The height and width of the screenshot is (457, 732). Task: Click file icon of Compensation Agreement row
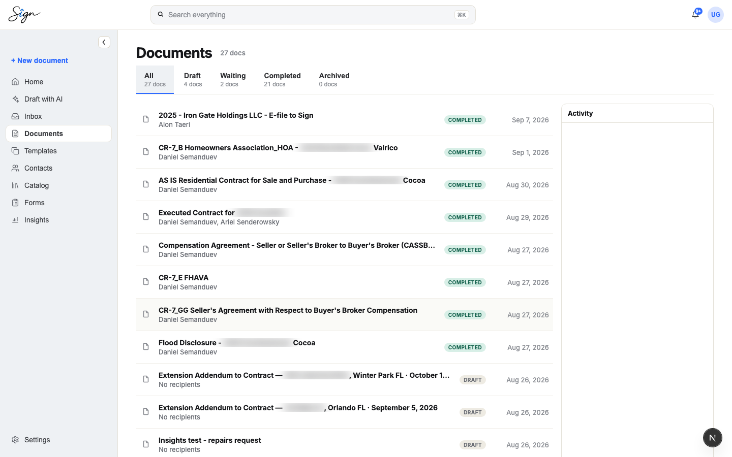click(x=146, y=249)
